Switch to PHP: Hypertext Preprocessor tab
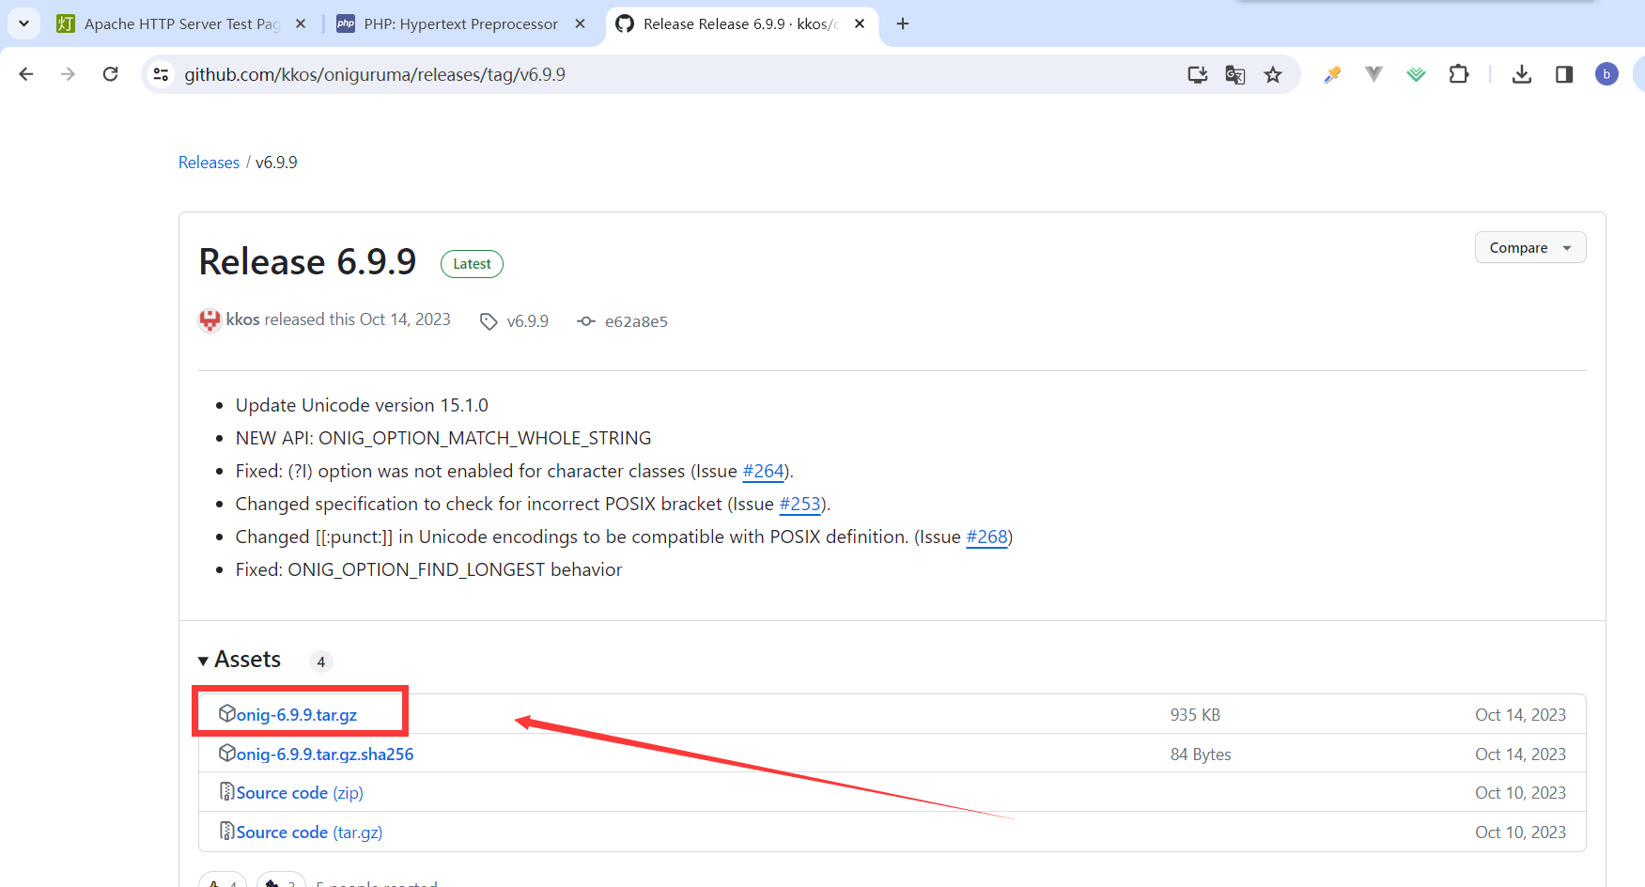Screen dimensions: 1645x887 (460, 23)
